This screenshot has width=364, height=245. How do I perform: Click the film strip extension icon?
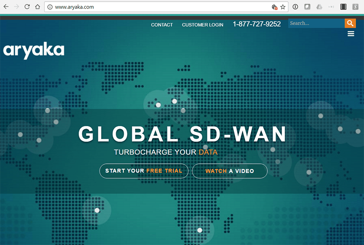pyautogui.click(x=344, y=6)
